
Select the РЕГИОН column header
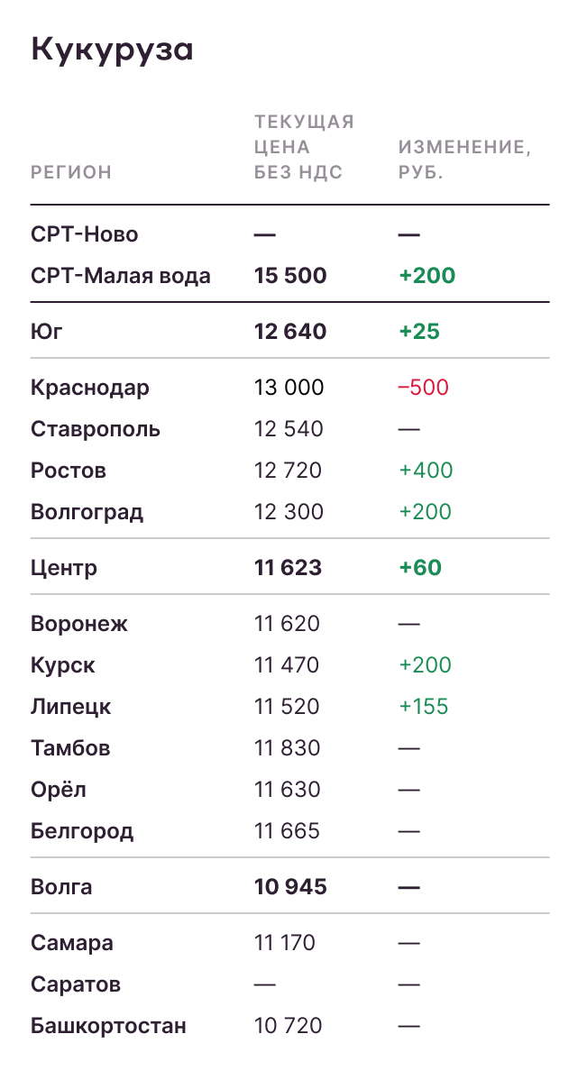pyautogui.click(x=71, y=172)
